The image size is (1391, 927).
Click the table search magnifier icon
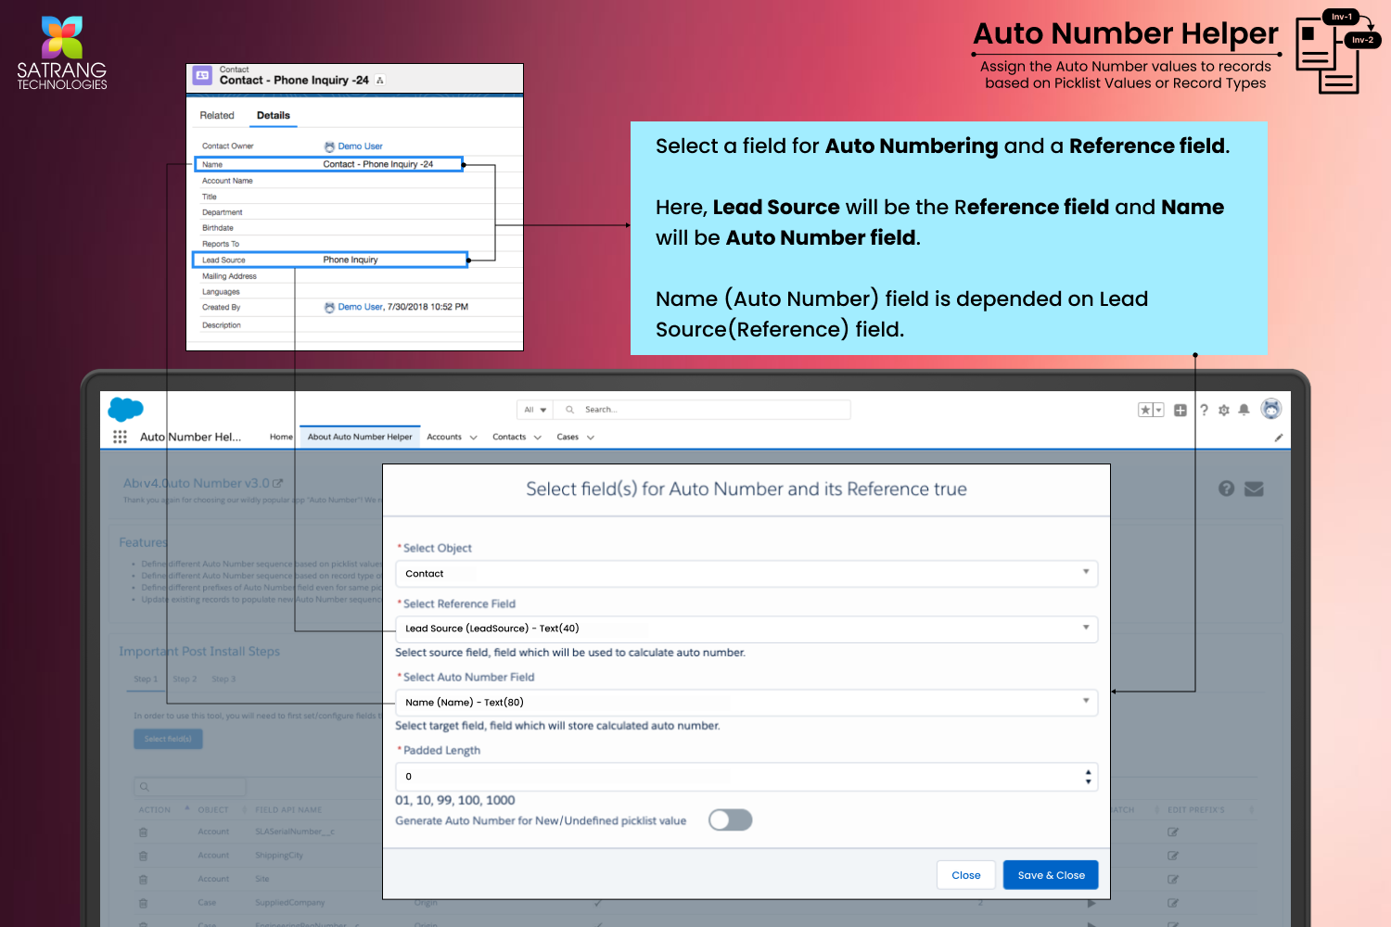[x=144, y=787]
